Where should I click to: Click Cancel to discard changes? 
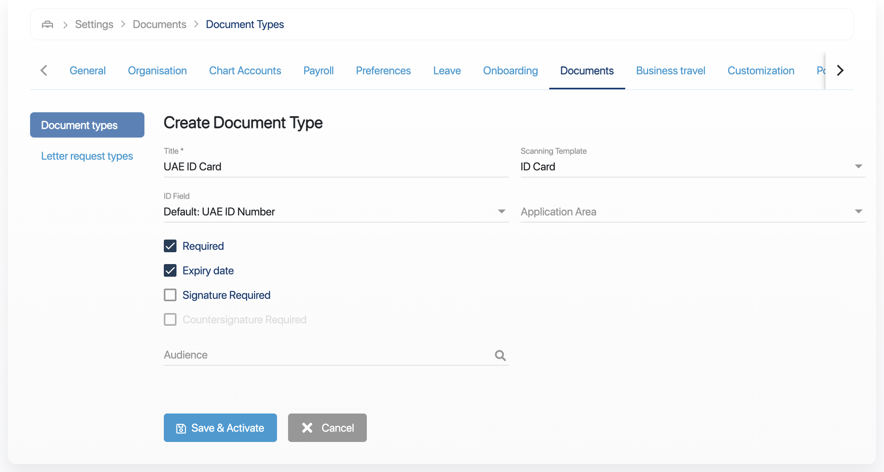pos(327,427)
